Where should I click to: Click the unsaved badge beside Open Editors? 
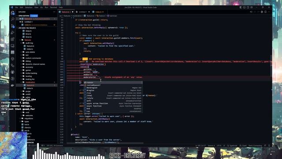(x=34, y=16)
